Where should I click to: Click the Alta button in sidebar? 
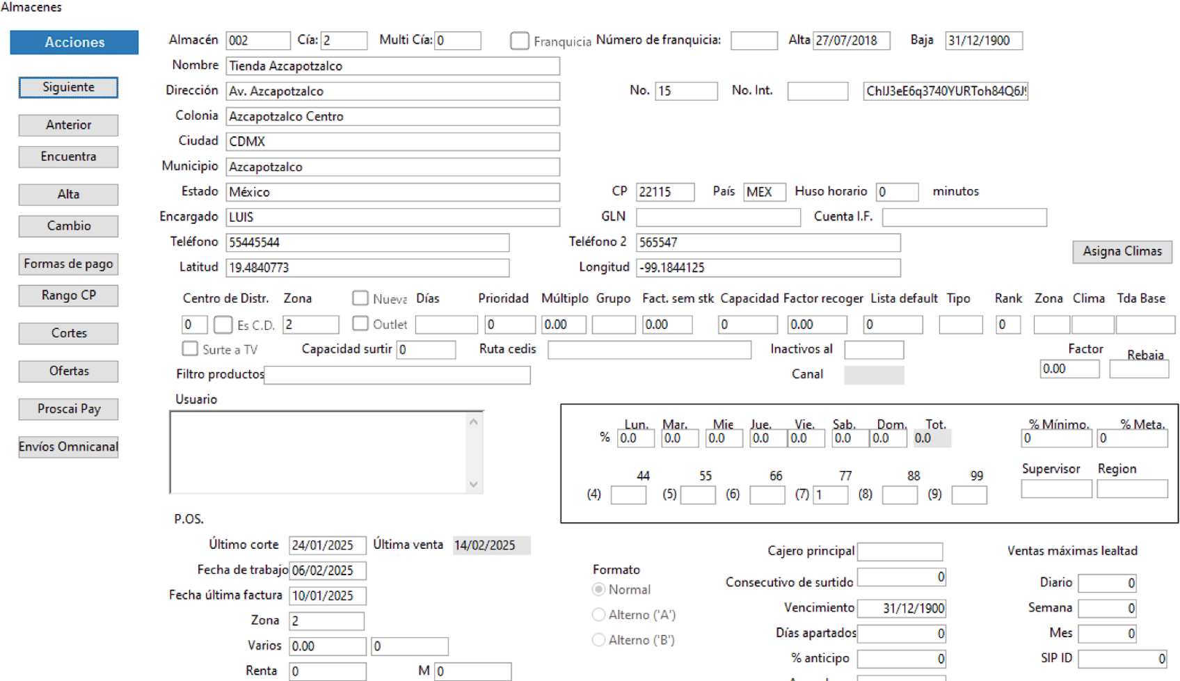68,195
